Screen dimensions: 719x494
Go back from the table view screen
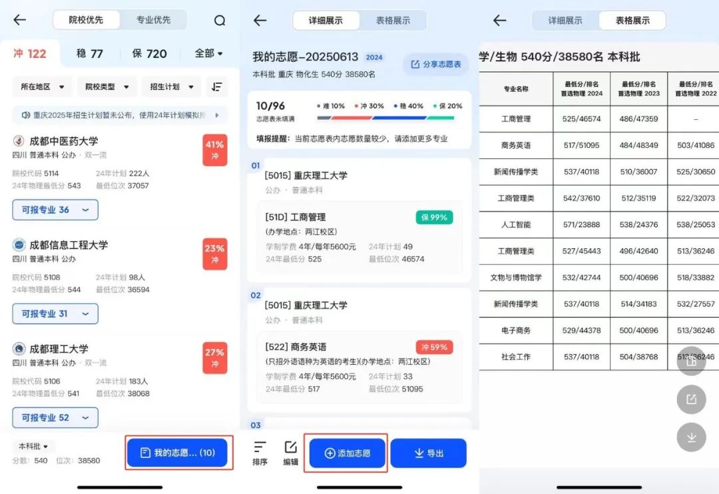tap(499, 20)
